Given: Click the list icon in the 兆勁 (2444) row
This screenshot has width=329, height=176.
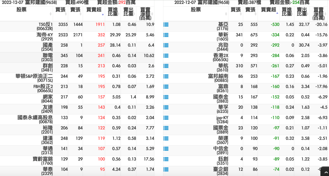Looking at the screenshot, I should (x=166, y=45).
